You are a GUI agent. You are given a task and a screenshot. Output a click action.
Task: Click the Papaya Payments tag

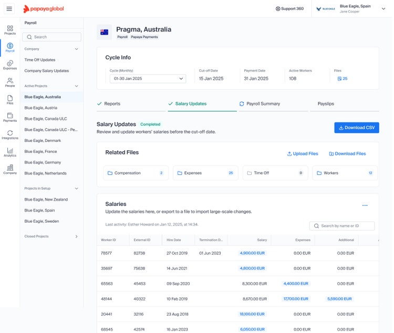(x=144, y=37)
